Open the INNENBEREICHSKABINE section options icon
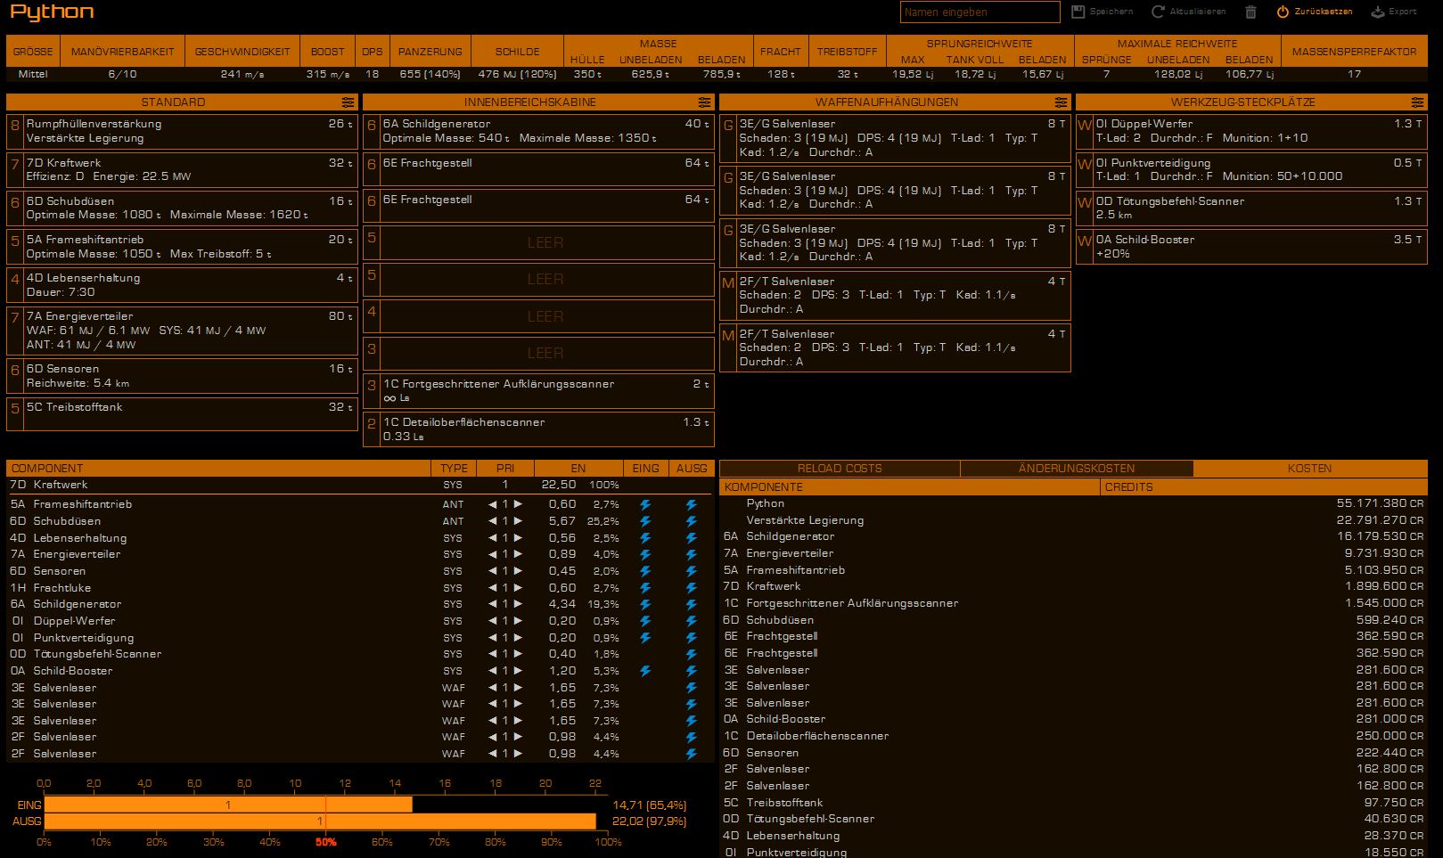 tap(704, 102)
